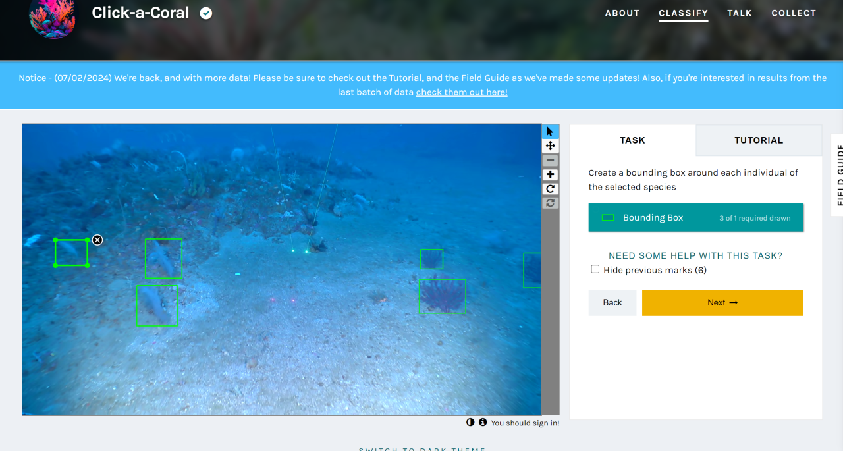Open the TALK boards
843x451 pixels.
point(740,13)
